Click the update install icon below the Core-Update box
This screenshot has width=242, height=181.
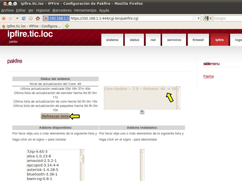(x=142, y=112)
